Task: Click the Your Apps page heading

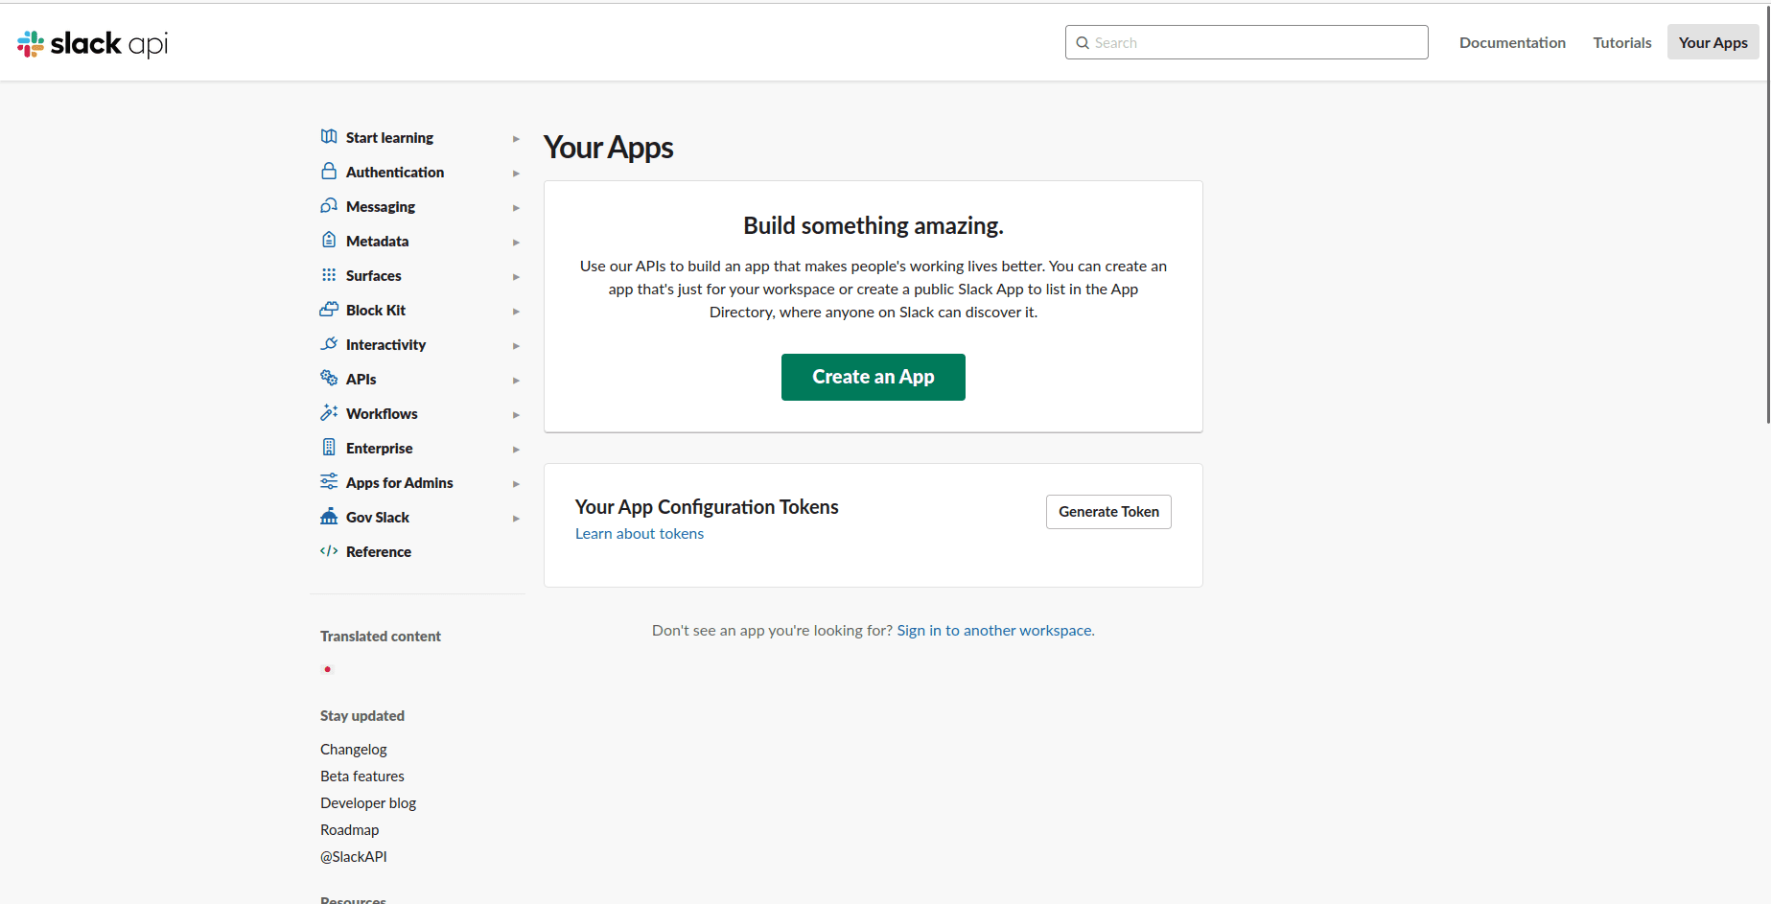Action: pos(608,148)
